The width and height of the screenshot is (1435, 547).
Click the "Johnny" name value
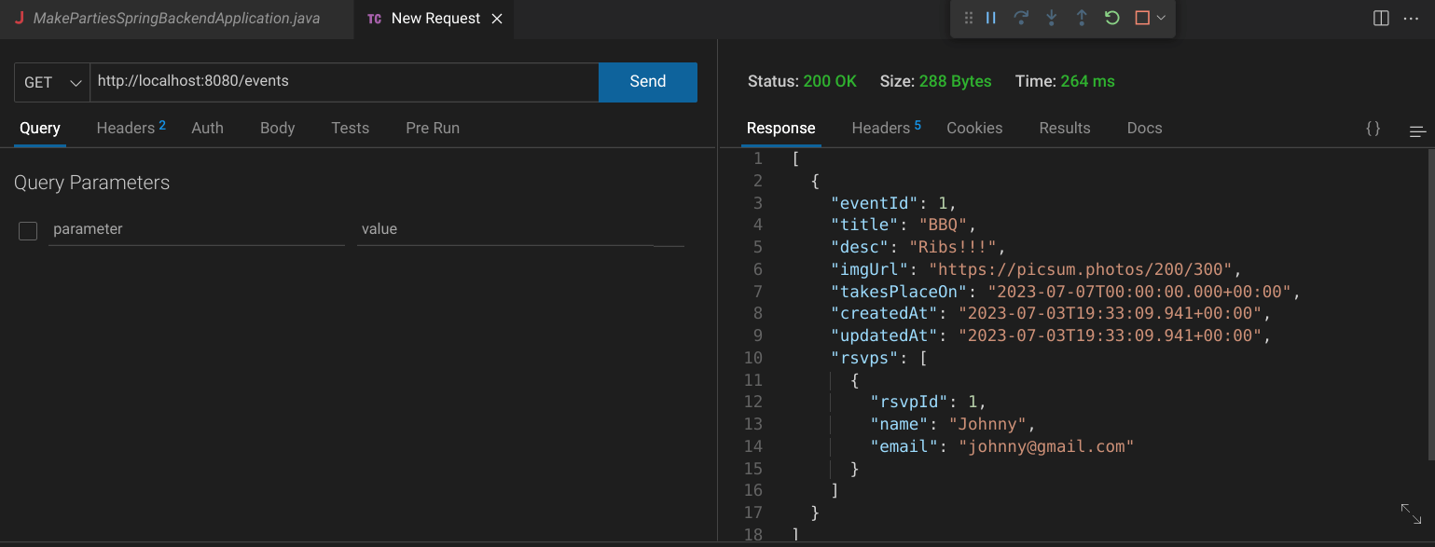tap(988, 424)
